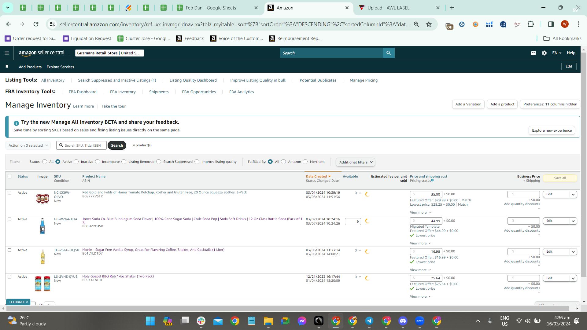Viewport: 587px width, 330px height.
Task: Switch to the Upload - AWL LABEL tab
Action: (x=399, y=8)
